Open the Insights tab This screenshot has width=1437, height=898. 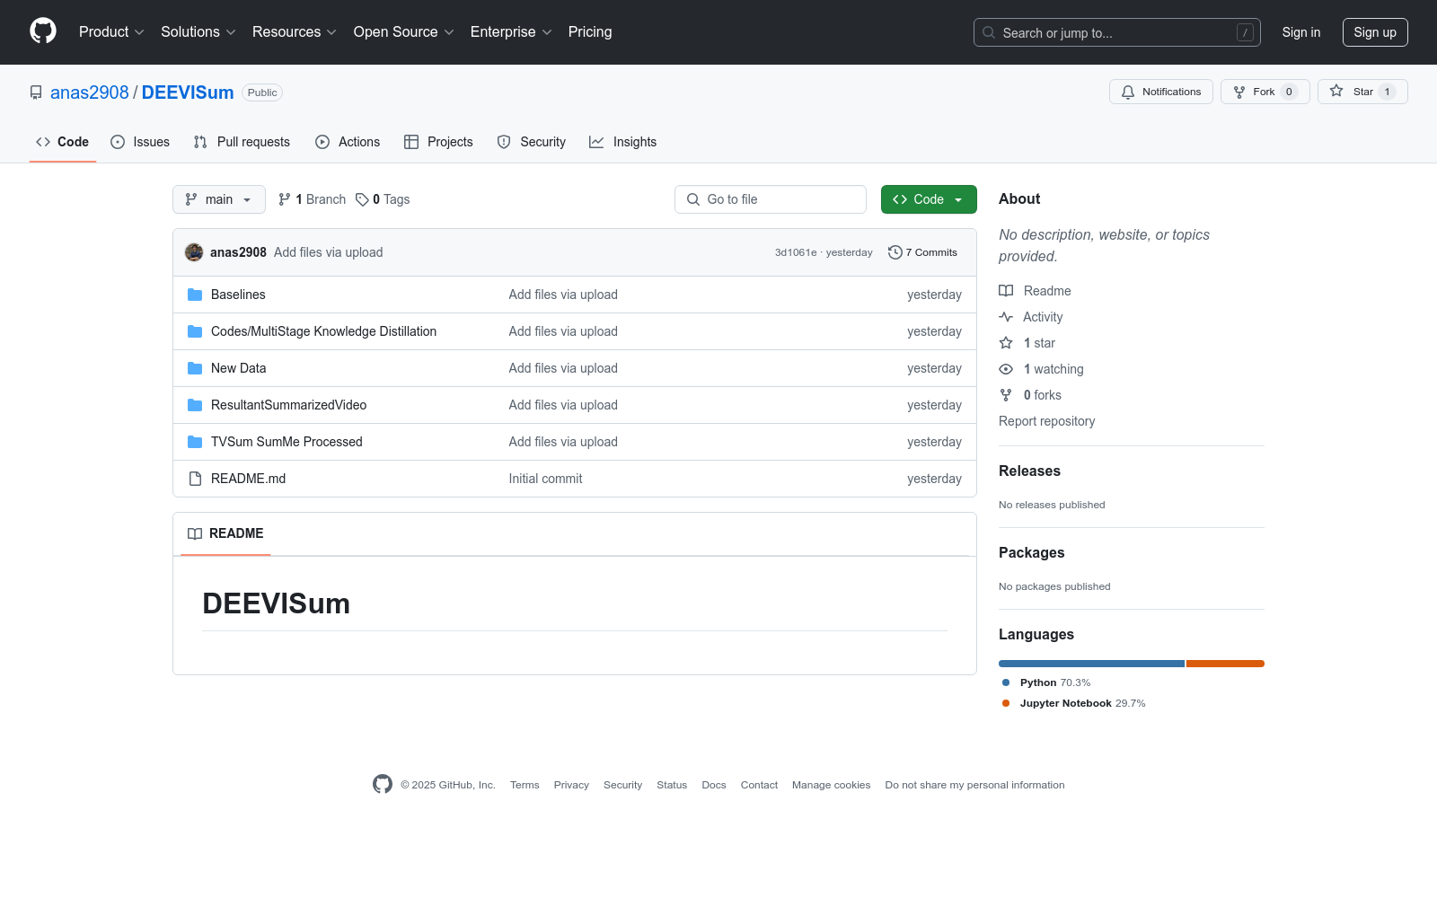[x=622, y=142]
